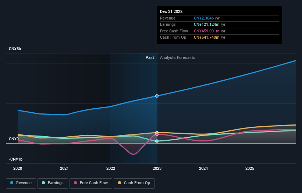Click the CN¥0 y-axis label
The height and width of the screenshot is (193, 302).
[14, 139]
